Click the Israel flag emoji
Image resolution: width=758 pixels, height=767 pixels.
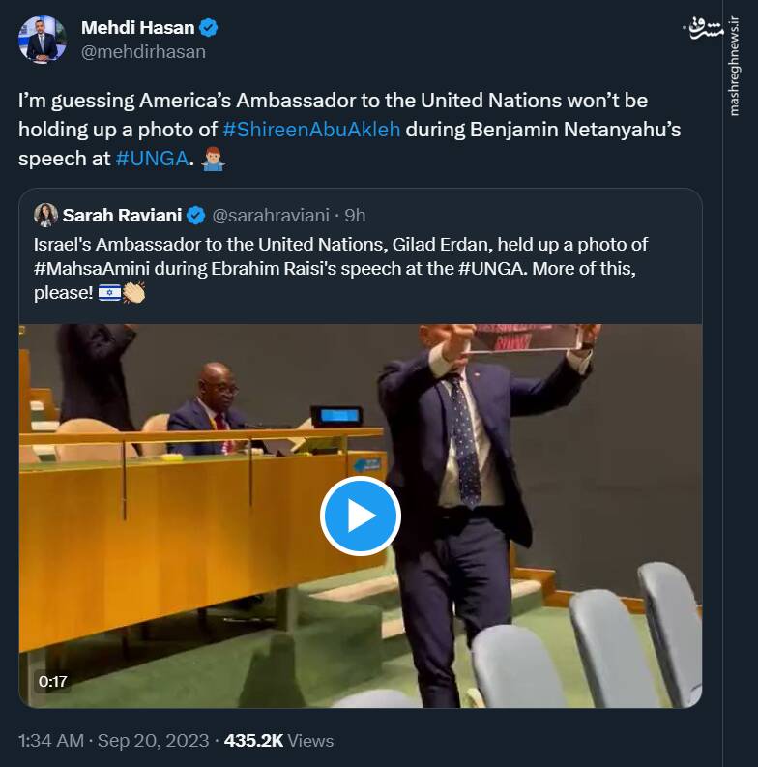pos(109,292)
